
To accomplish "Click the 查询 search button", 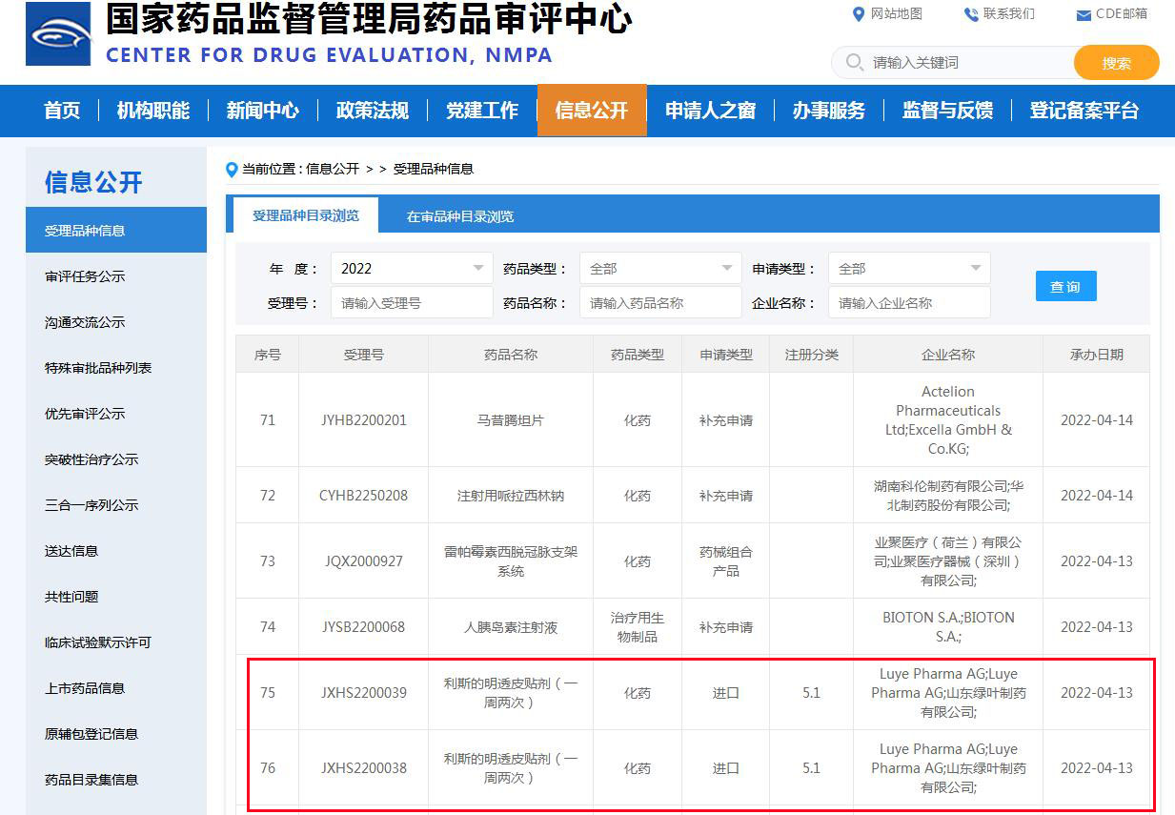I will [1065, 285].
